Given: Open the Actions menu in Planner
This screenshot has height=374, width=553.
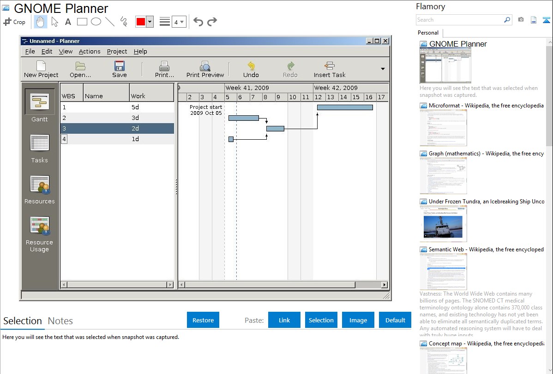Looking at the screenshot, I should click(90, 52).
